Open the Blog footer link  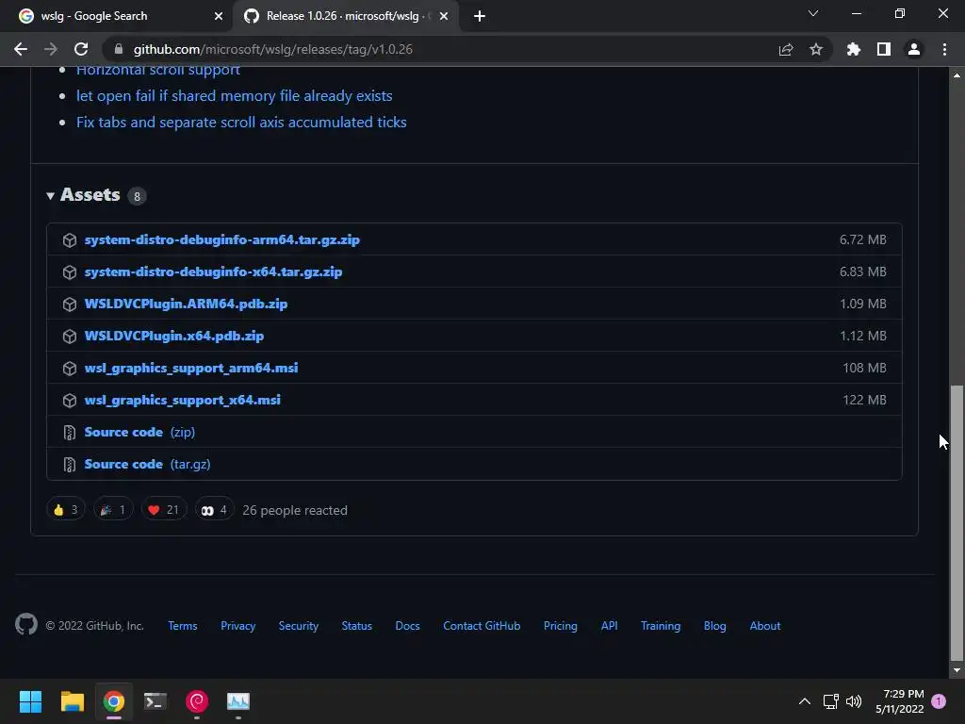pyautogui.click(x=715, y=626)
